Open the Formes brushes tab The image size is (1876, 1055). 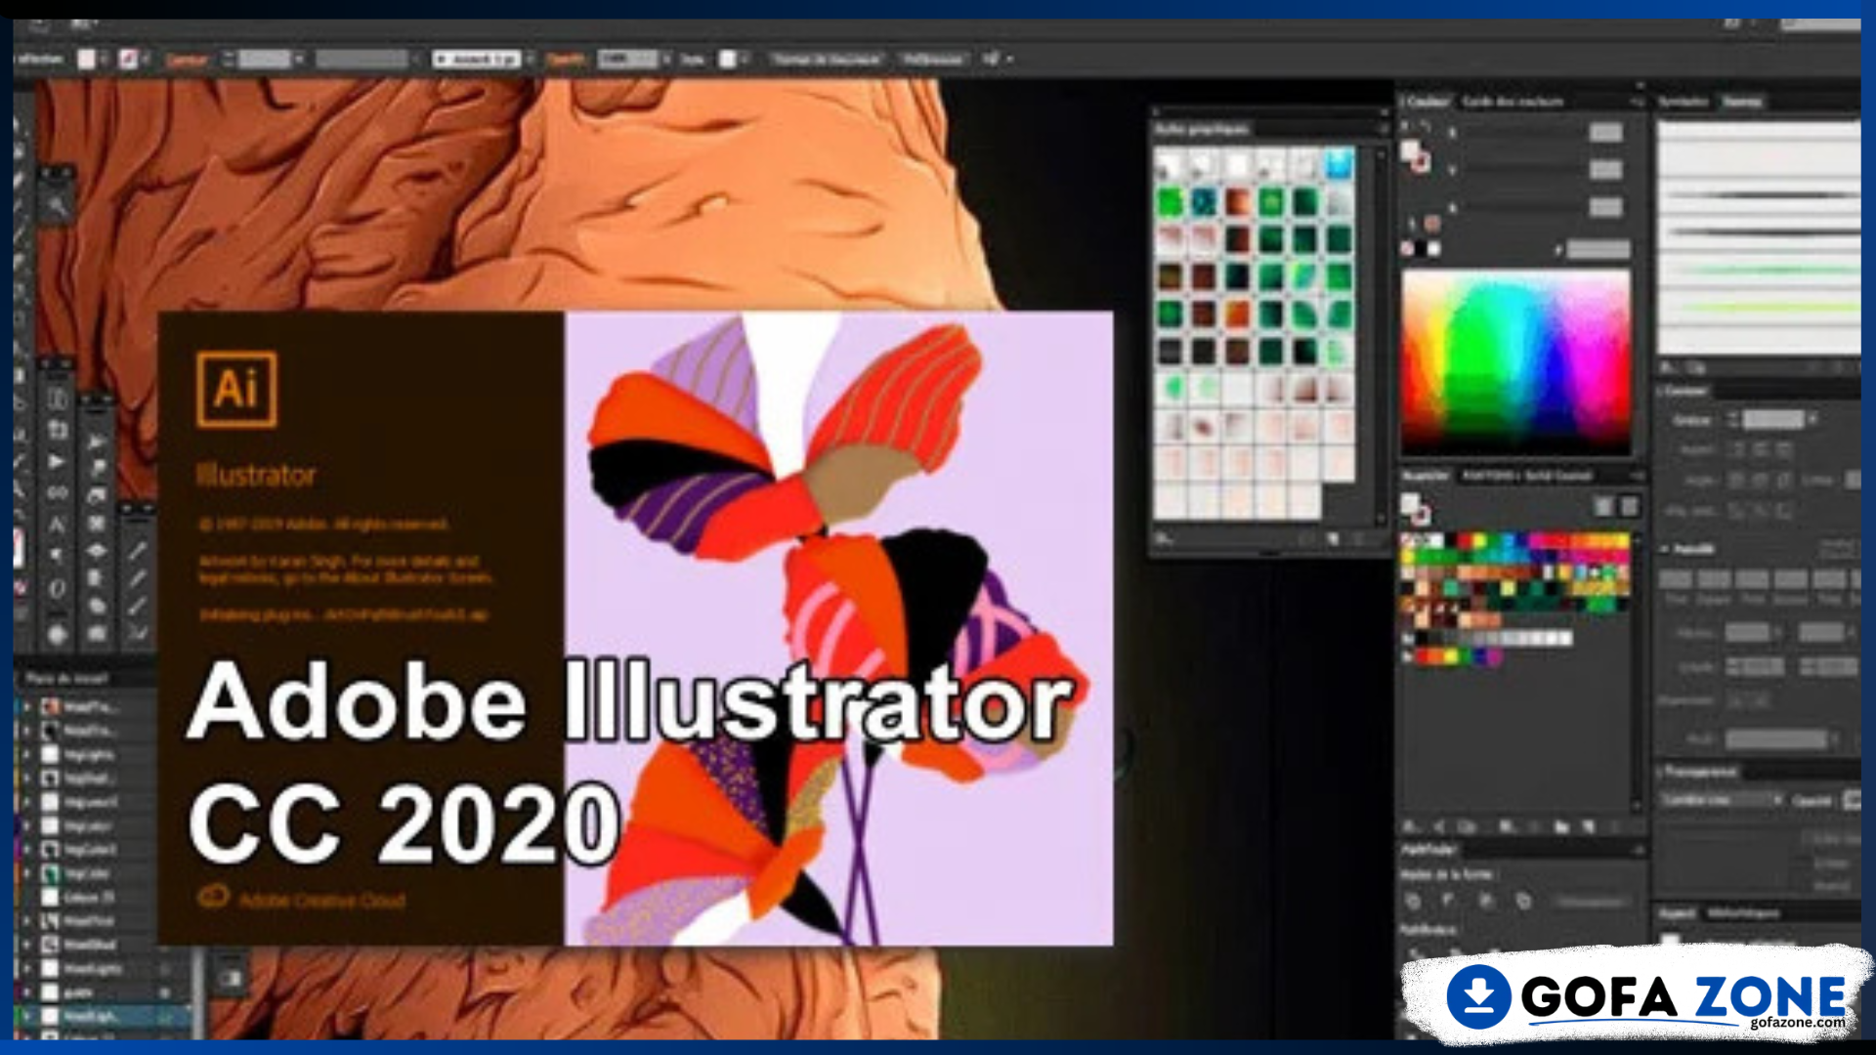coord(1741,102)
